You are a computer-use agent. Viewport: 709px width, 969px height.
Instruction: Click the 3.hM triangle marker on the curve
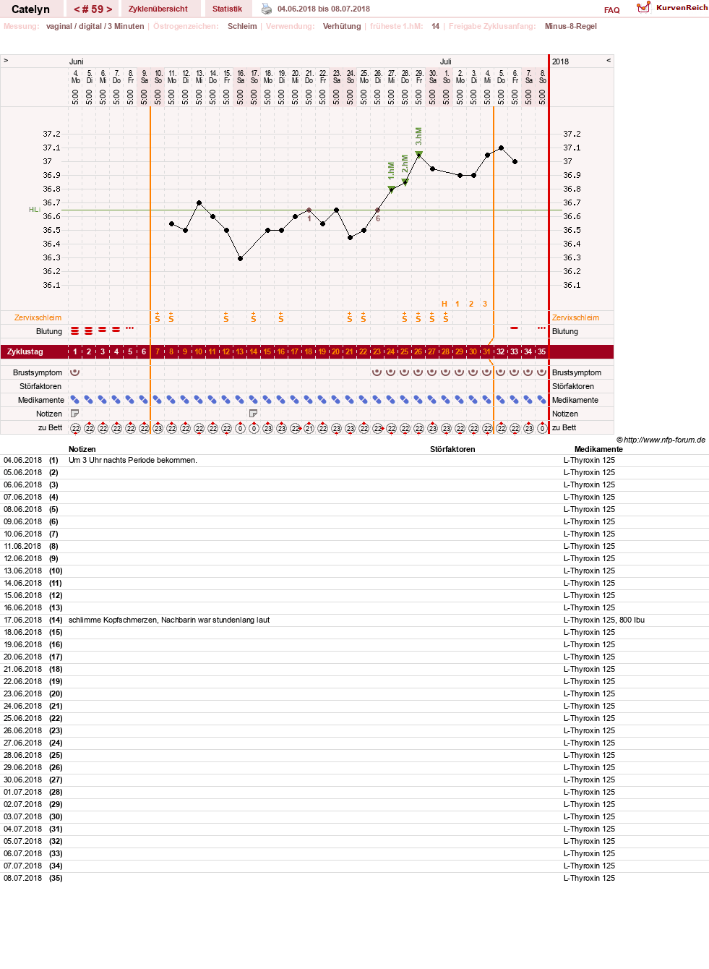pyautogui.click(x=418, y=154)
